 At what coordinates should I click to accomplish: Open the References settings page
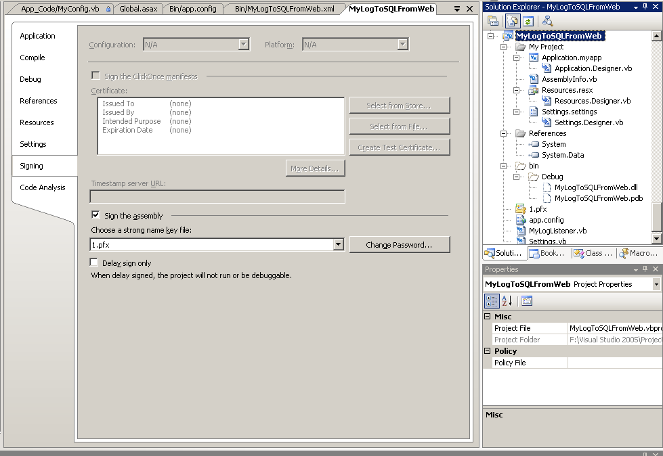(x=38, y=101)
